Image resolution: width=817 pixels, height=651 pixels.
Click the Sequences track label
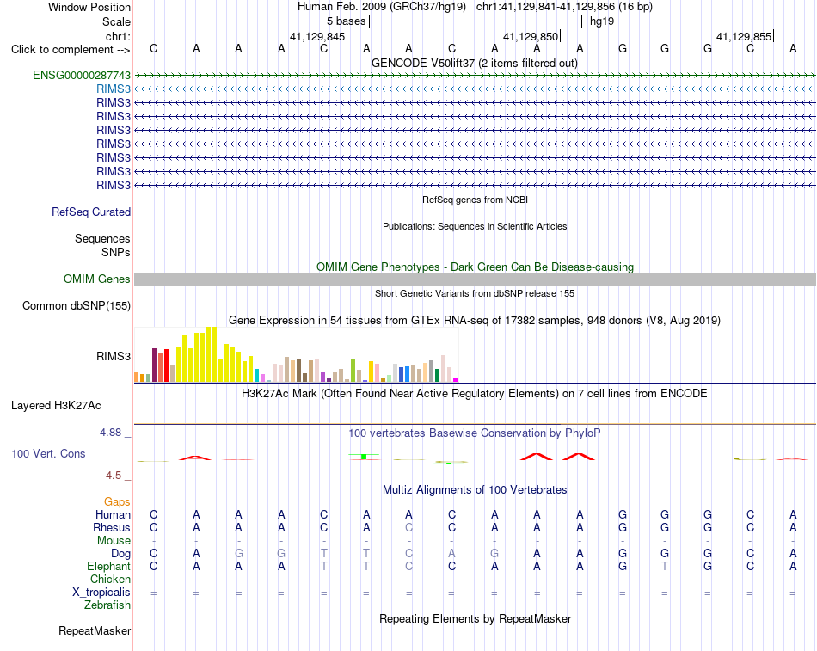tap(102, 239)
